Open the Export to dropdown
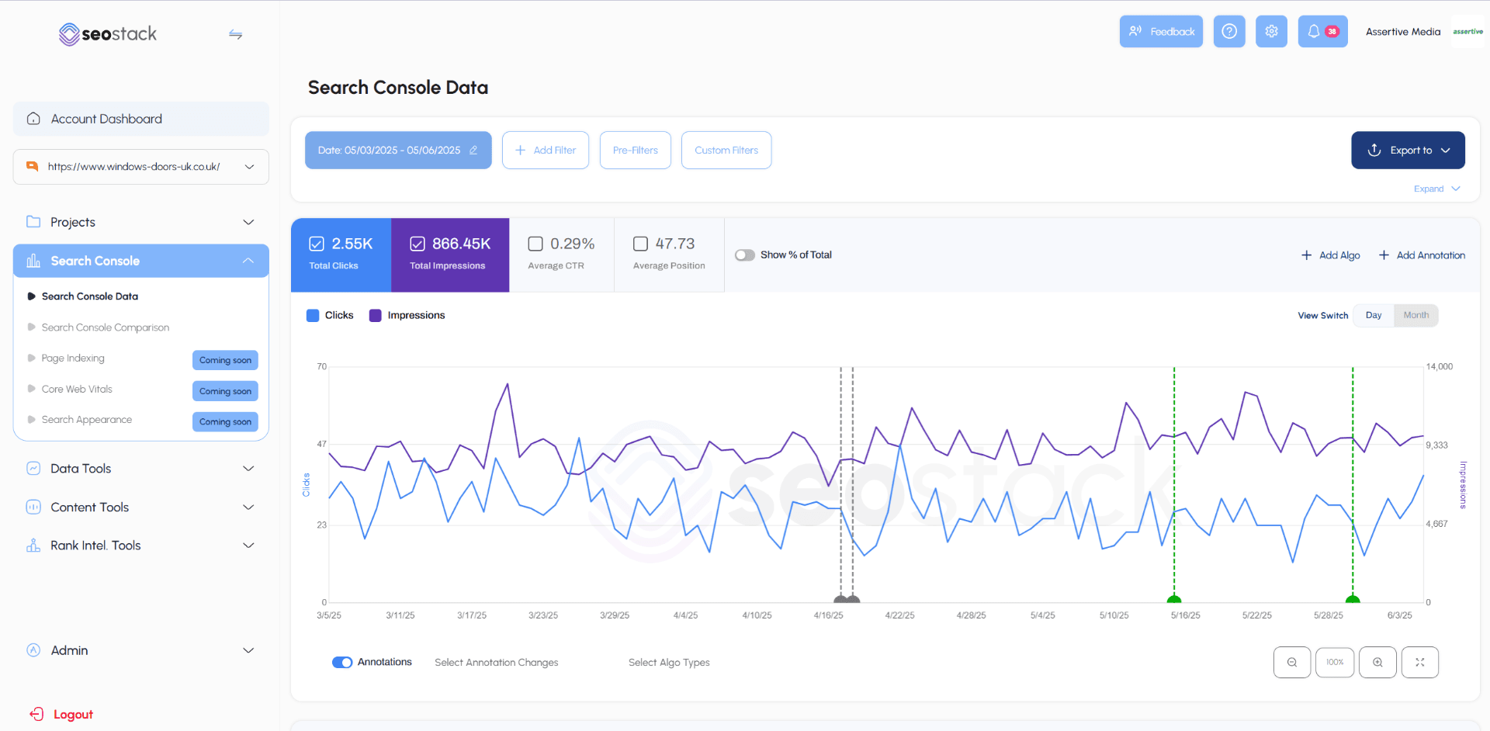Viewport: 1490px width, 731px height. [1408, 150]
